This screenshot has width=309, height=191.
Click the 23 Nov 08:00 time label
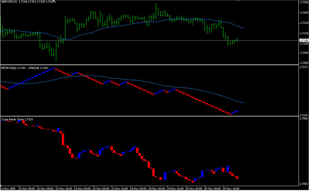pos(101,189)
